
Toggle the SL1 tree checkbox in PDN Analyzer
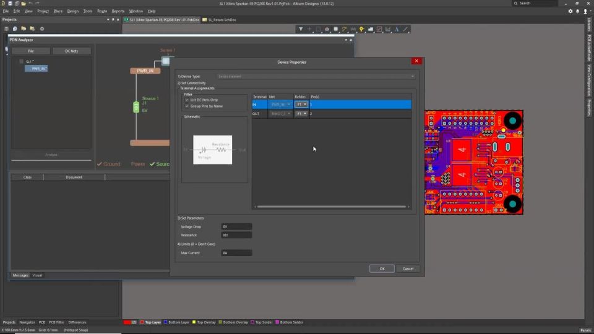(22, 61)
